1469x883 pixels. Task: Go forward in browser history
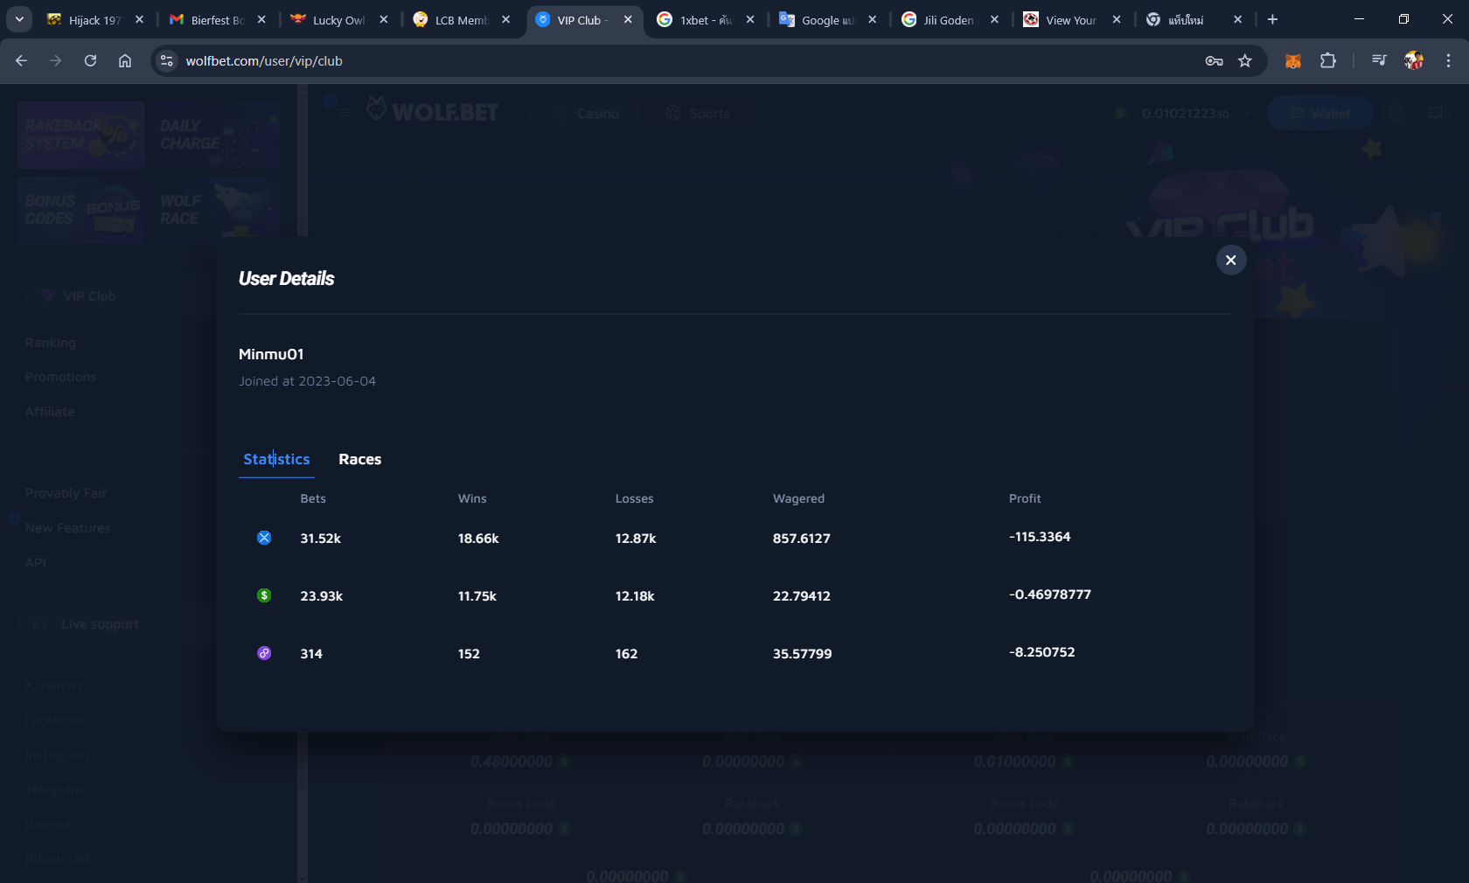coord(56,60)
